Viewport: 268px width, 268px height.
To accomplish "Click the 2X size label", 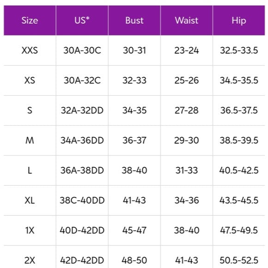I will tap(30, 260).
